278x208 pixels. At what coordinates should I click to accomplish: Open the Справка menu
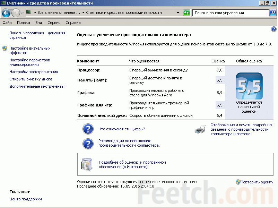click(73, 23)
